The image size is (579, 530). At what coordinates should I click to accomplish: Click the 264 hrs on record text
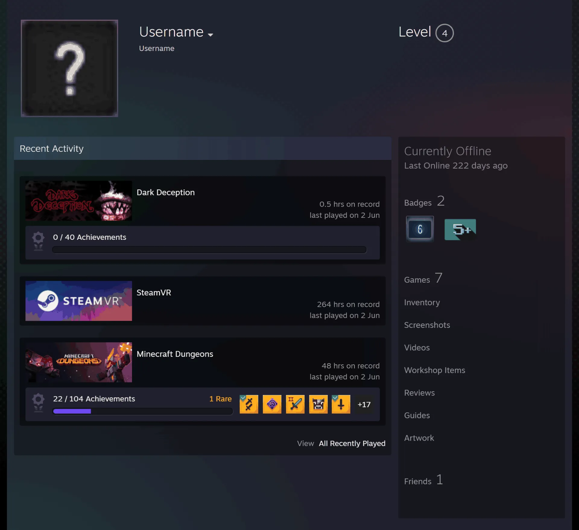(x=348, y=304)
